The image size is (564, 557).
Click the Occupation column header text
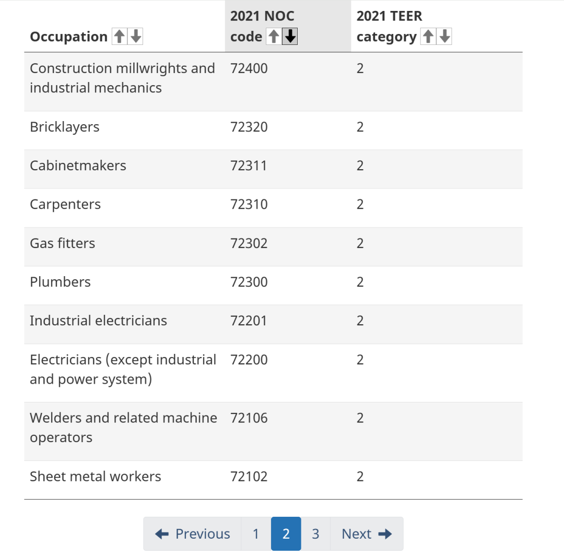pos(69,37)
